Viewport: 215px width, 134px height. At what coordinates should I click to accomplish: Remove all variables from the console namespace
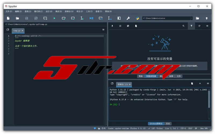192,83
